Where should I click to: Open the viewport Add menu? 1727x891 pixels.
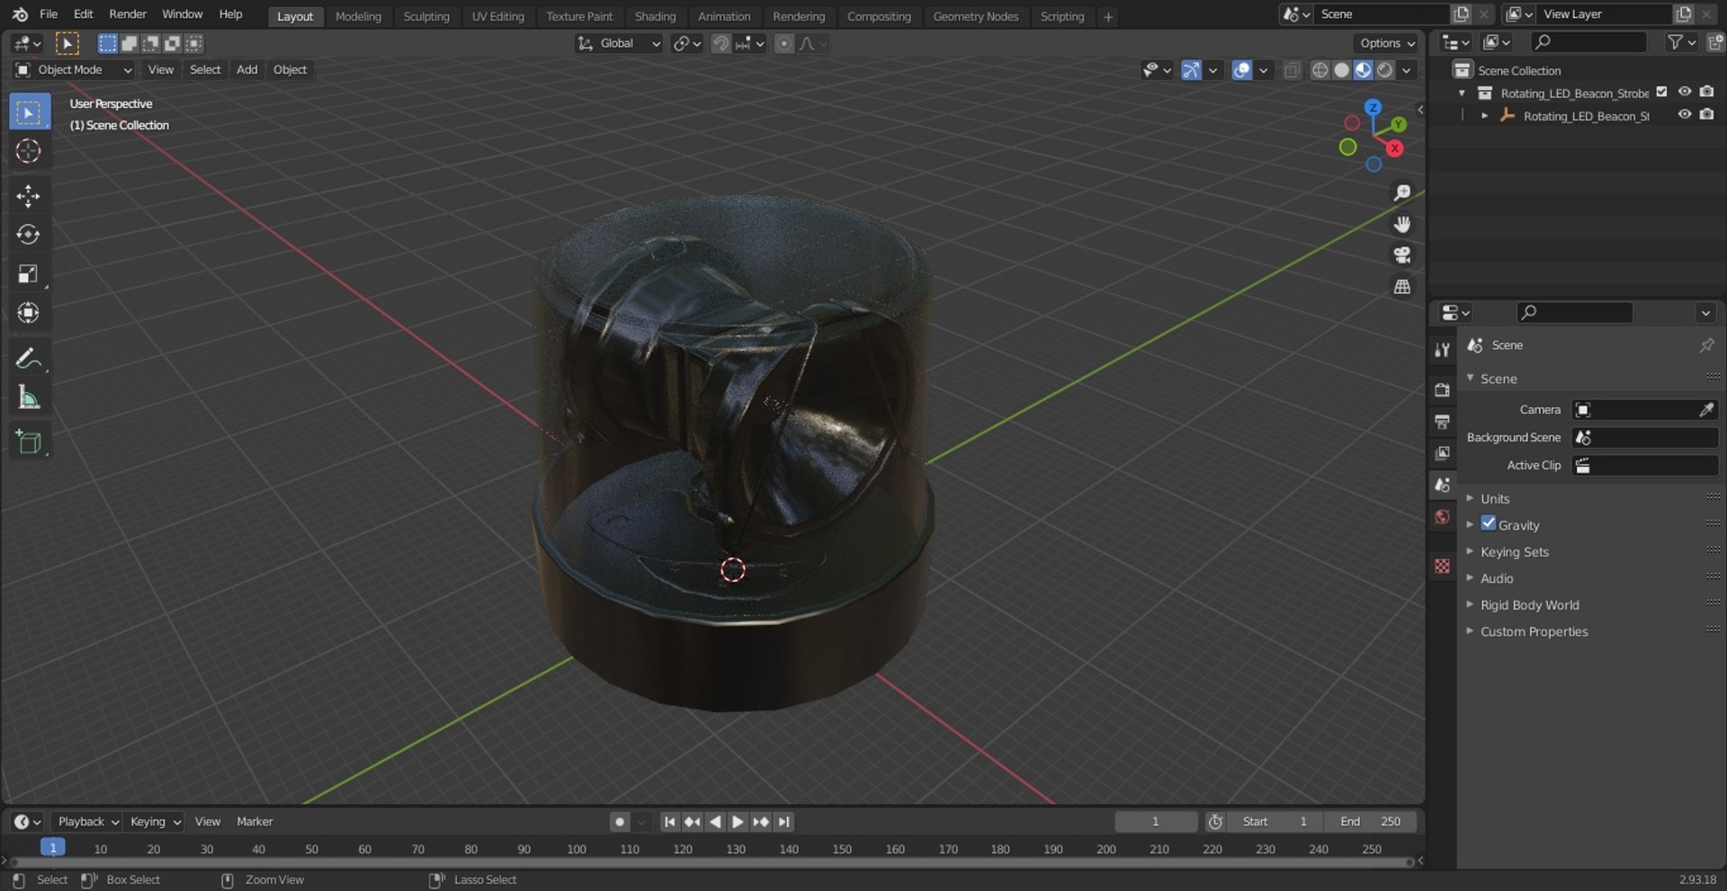click(x=246, y=70)
